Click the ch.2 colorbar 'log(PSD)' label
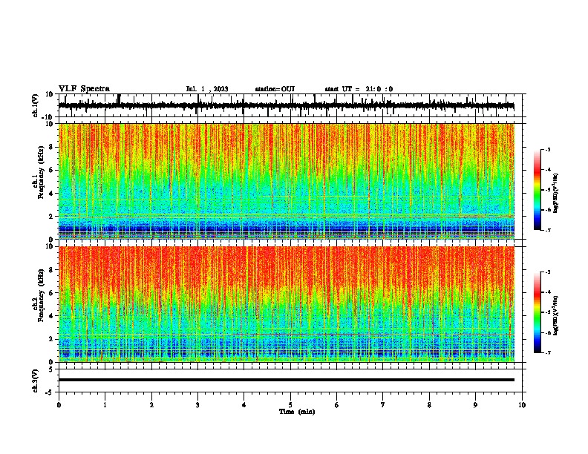The height and width of the screenshot is (454, 588). click(x=555, y=315)
